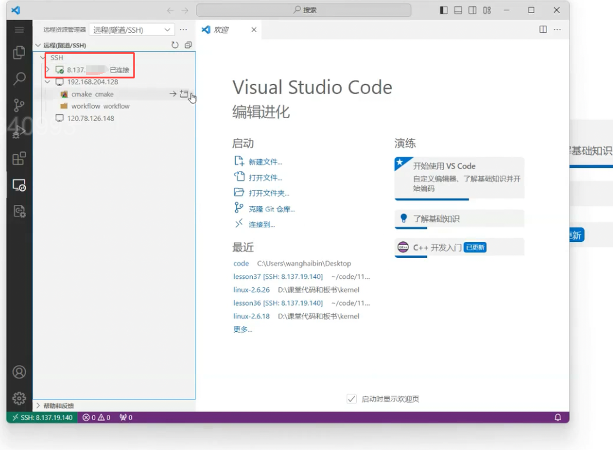Open recent lesson36 SSH folder
613x450 pixels.
tap(278, 303)
